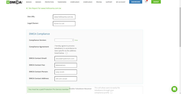Go back via the green chevron beside Site Report
Image resolution: width=181 pixels, height=94 pixels.
(27, 8)
